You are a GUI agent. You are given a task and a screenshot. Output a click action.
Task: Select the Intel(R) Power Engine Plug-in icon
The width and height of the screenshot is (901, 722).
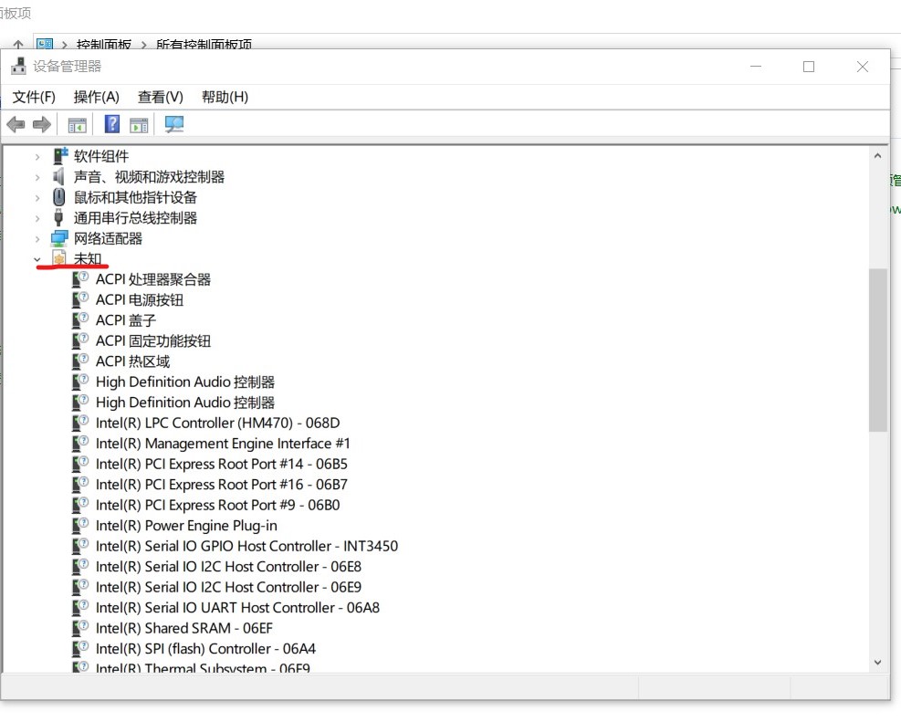pyautogui.click(x=80, y=525)
